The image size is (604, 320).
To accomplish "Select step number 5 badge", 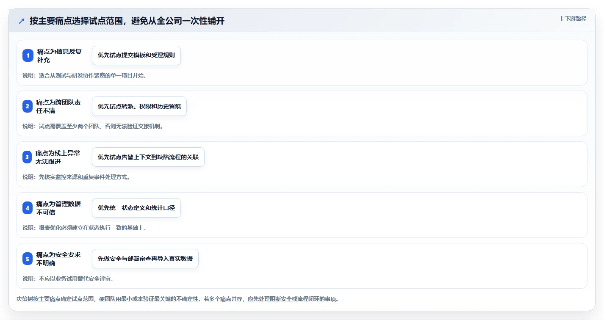I will (x=28, y=259).
